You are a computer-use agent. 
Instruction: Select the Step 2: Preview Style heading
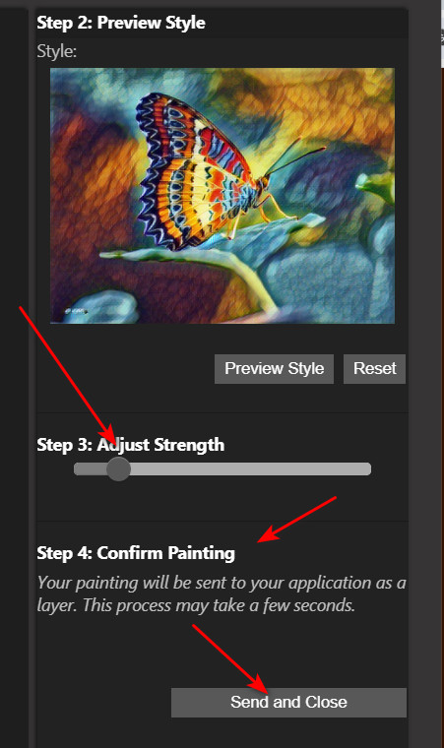pyautogui.click(x=121, y=23)
